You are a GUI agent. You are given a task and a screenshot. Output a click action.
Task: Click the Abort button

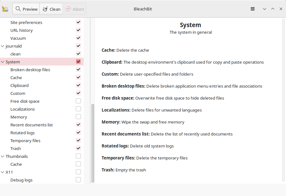[x=75, y=9]
